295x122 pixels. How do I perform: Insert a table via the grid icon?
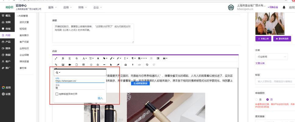pyautogui.click(x=83, y=65)
